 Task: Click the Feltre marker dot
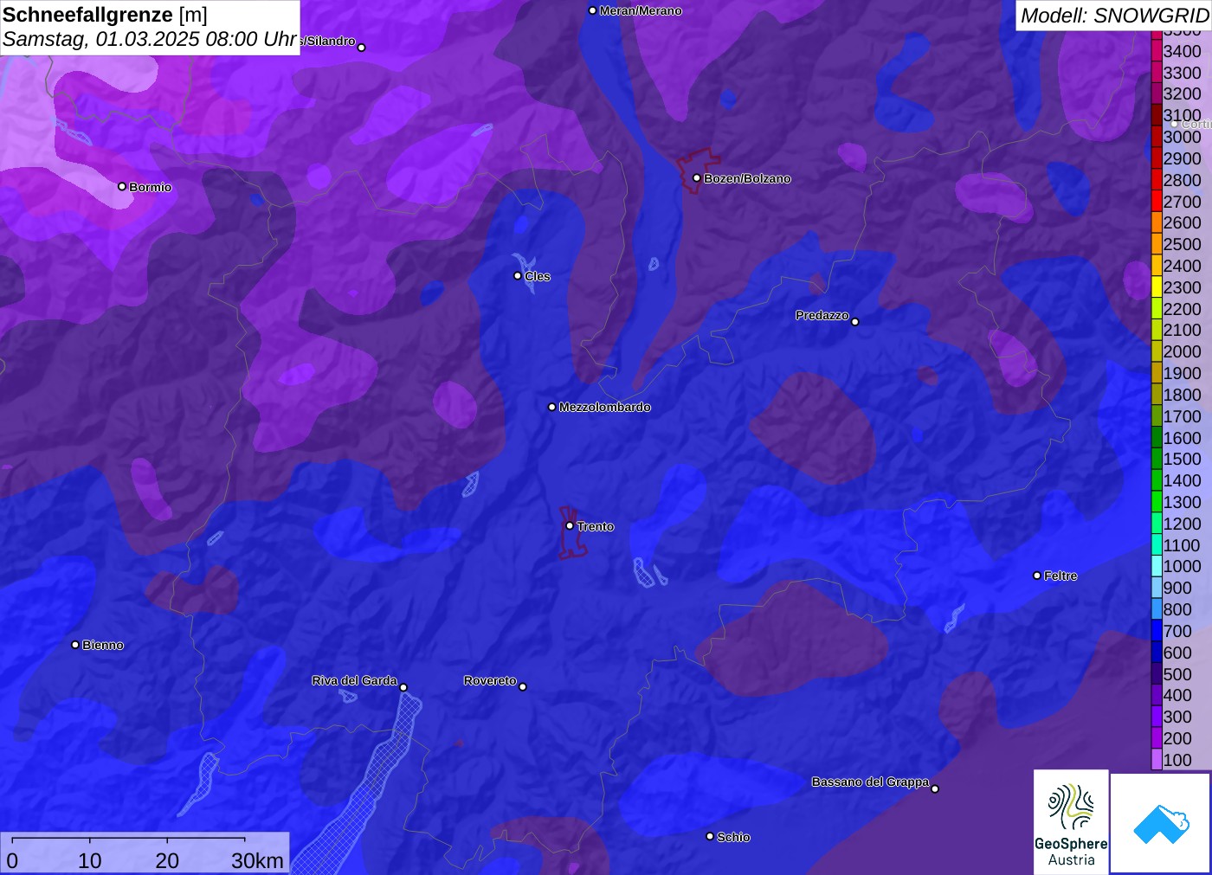[1037, 576]
